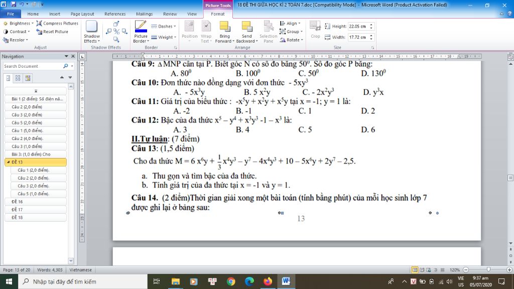Open the File tab
The width and height of the screenshot is (514, 289).
pos(11,14)
